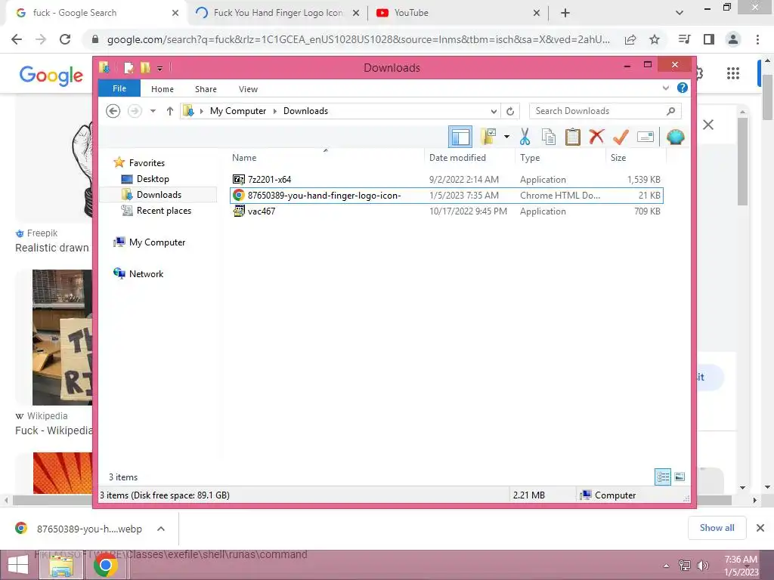Click the blue shell icon in toolbar
Screen dimensions: 774x580
675,137
